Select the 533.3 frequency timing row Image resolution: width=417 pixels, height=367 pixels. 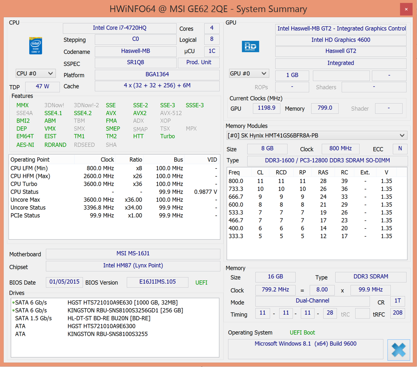(x=317, y=213)
